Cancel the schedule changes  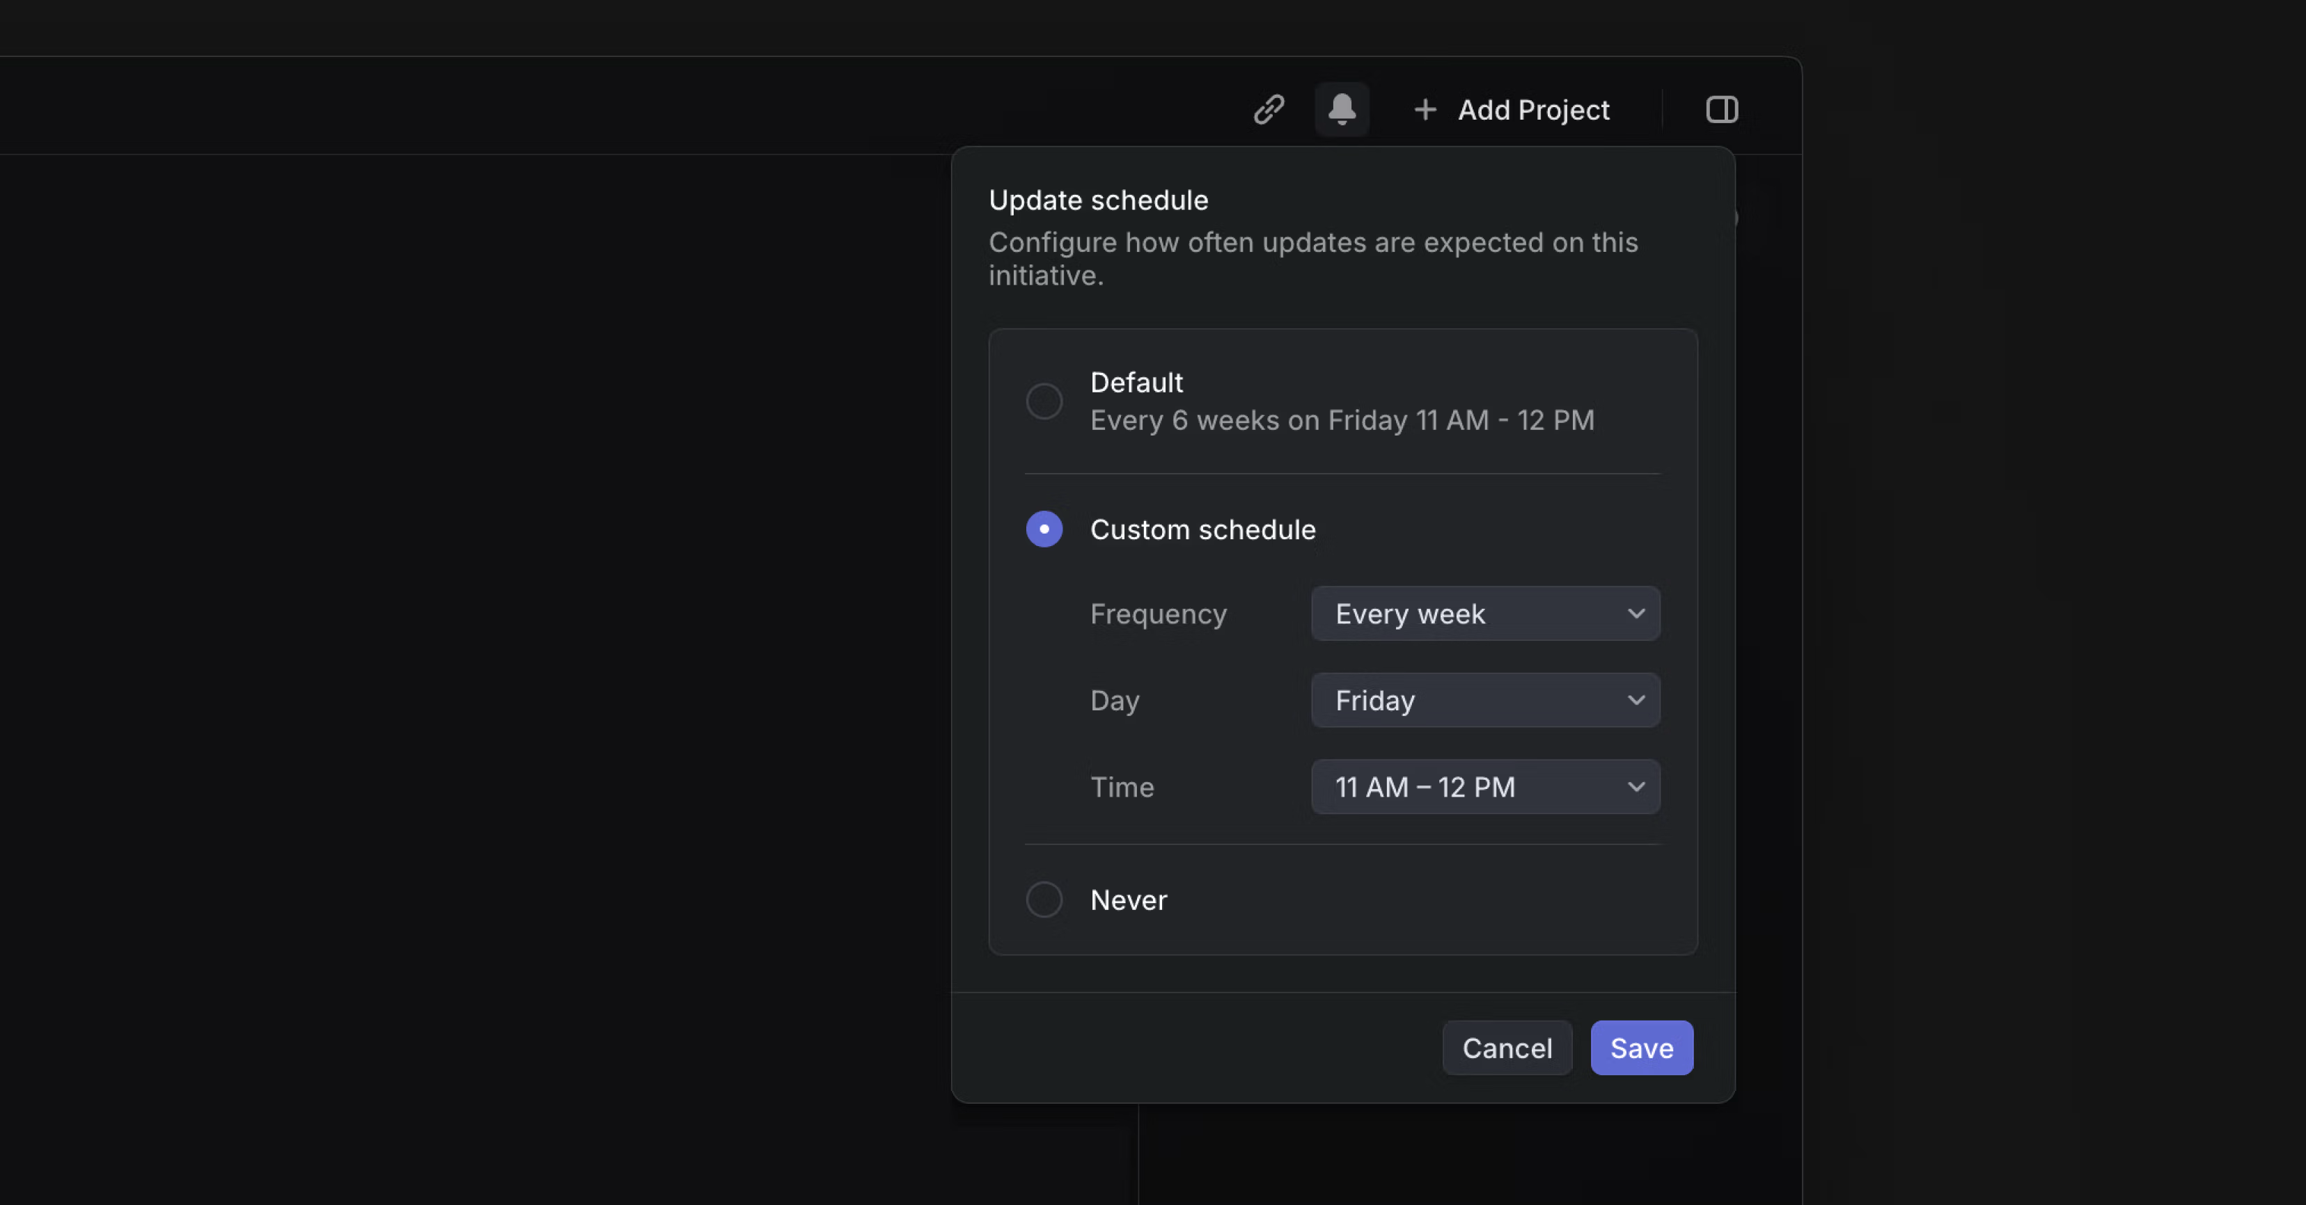tap(1507, 1048)
